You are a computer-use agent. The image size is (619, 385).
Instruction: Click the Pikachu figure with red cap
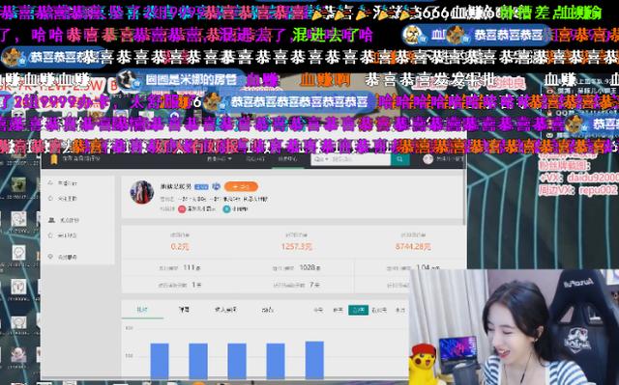click(422, 363)
